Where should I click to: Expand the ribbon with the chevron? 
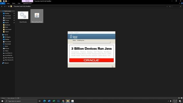180,3
